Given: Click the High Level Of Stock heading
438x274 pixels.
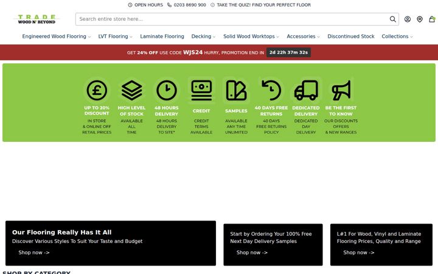Looking at the screenshot, I should click(131, 111).
